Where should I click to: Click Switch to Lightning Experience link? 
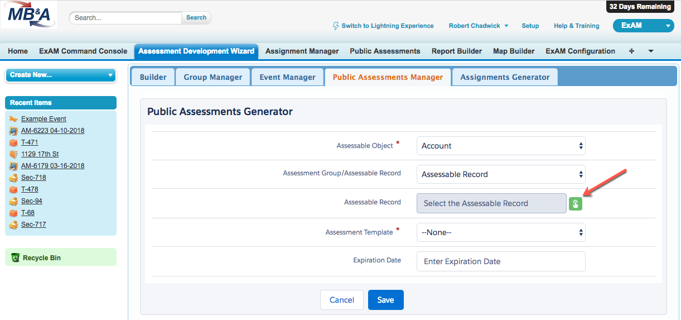tap(388, 26)
